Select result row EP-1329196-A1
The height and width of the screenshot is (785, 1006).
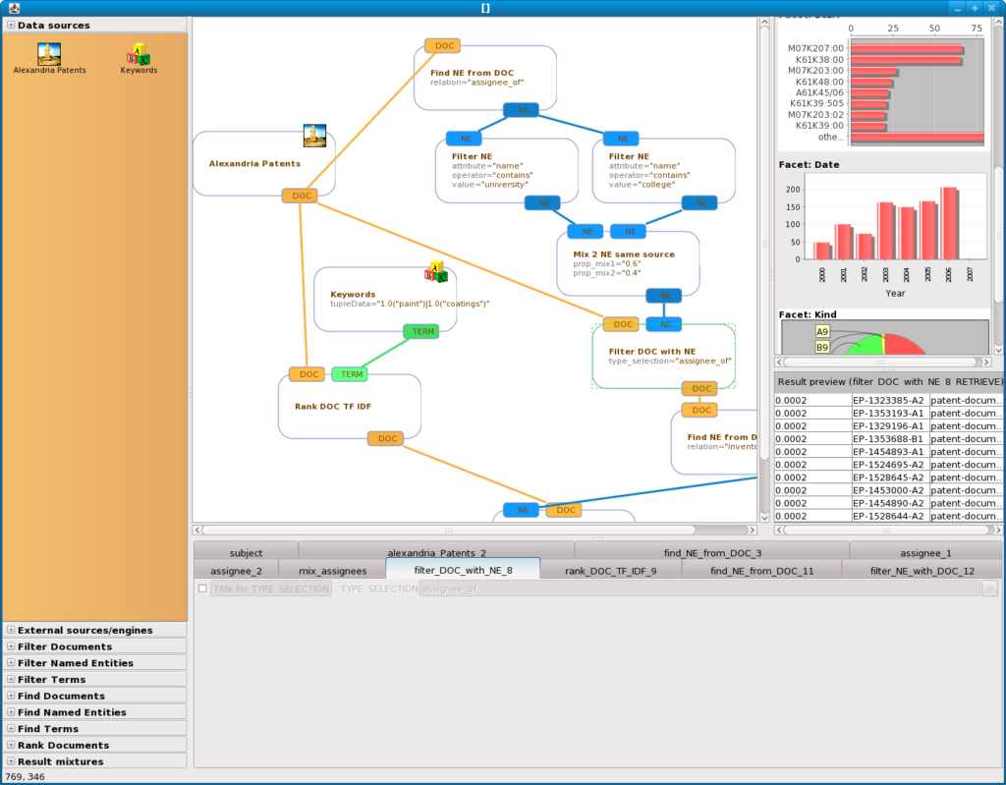pyautogui.click(x=888, y=425)
